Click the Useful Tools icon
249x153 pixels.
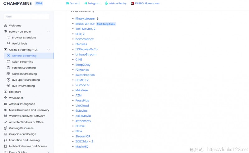(8, 43)
